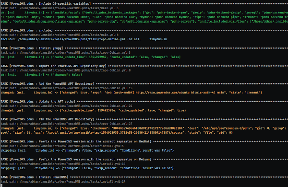
Task: Click the task path line install.yml:17
Action: [63, 182]
